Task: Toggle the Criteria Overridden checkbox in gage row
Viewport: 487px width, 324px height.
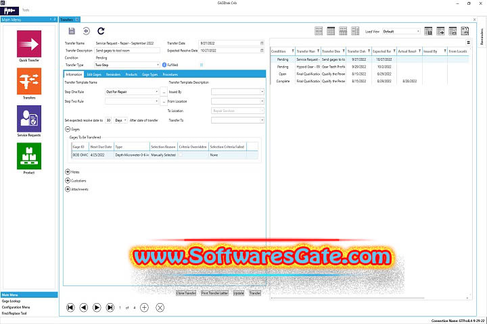Action: 181,155
